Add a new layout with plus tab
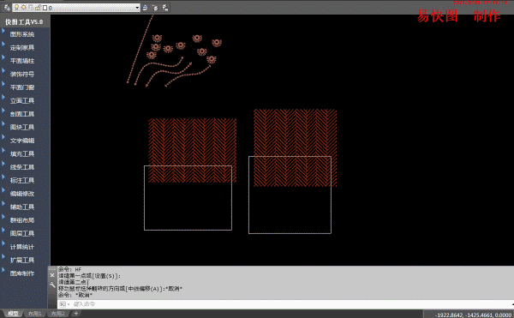This screenshot has width=514, height=318. click(x=76, y=314)
